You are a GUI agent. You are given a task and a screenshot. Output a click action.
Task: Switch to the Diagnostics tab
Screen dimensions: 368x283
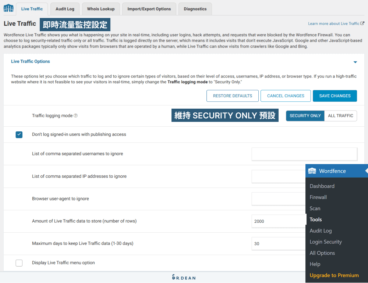tap(195, 8)
